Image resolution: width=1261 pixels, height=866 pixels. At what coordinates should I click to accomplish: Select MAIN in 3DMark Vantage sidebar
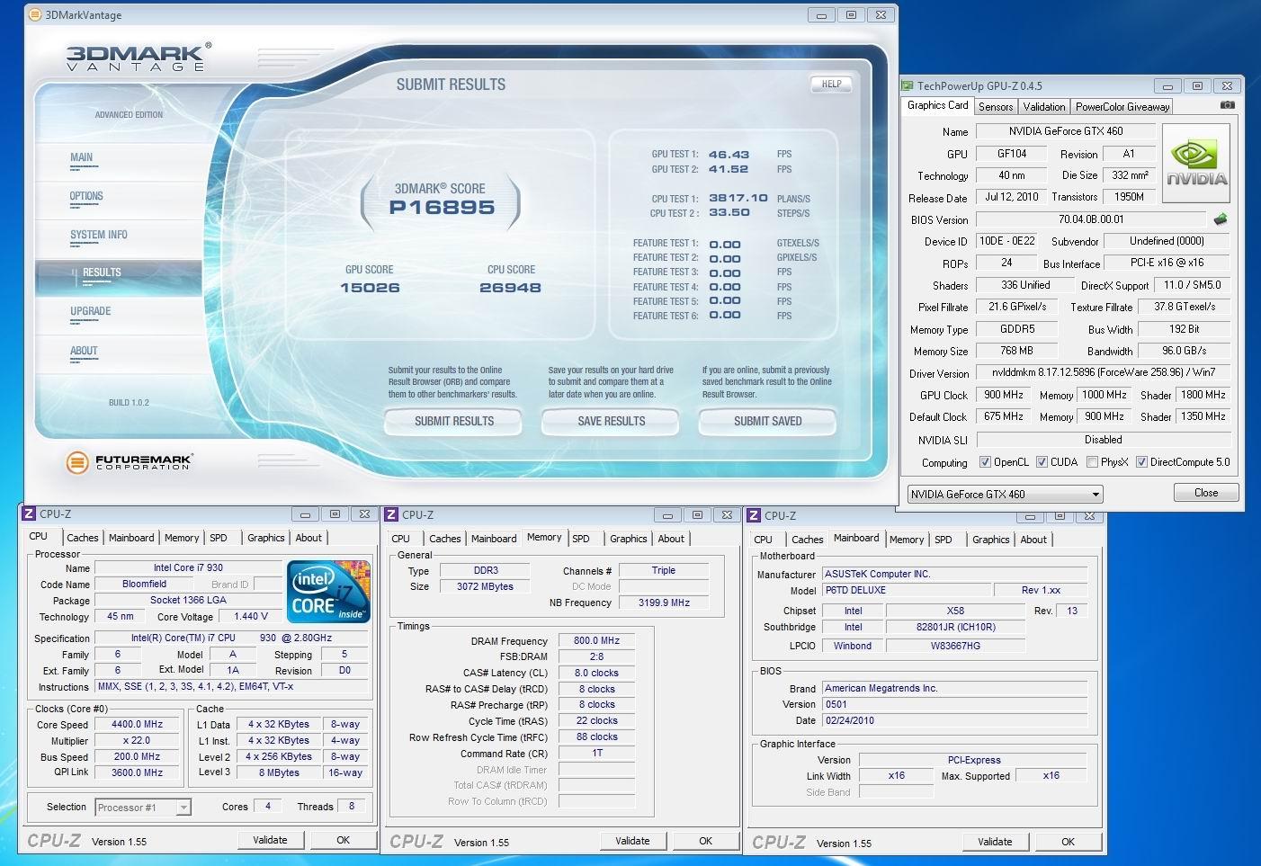point(82,158)
